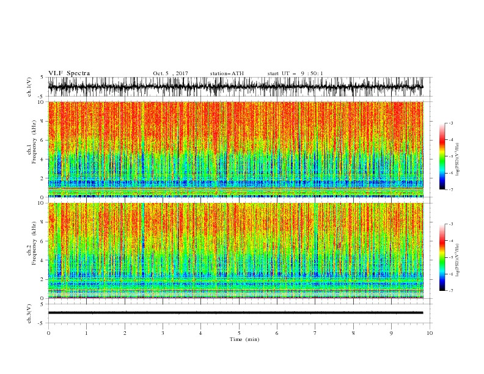Click the '9' tick on the time axis
484x374 pixels.
(x=391, y=333)
